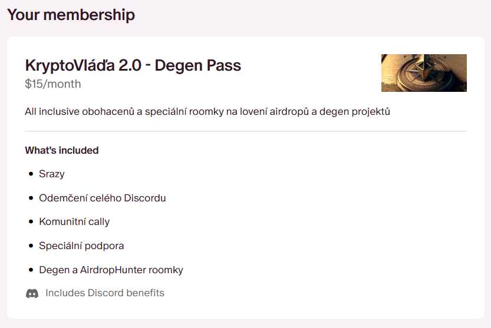Click the bullet beside Odemčení celého Discordu
This screenshot has width=491, height=328.
coord(31,198)
